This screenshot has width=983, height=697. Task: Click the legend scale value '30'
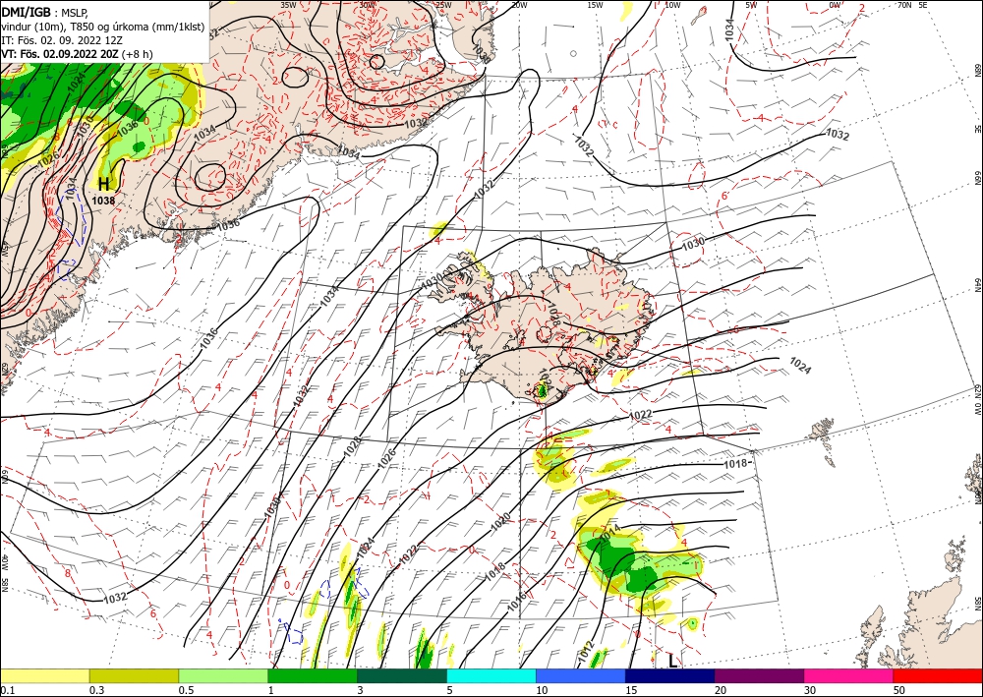pos(810,690)
